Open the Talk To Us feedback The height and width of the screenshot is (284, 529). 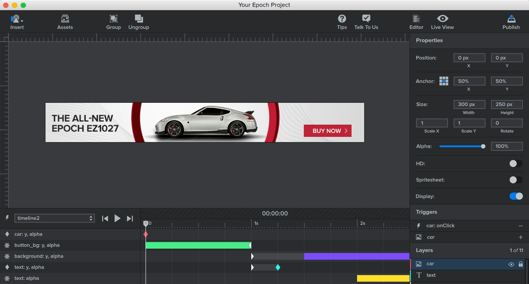point(366,22)
